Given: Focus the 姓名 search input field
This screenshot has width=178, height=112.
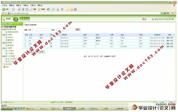Looking at the screenshot, I should [x=65, y=30].
